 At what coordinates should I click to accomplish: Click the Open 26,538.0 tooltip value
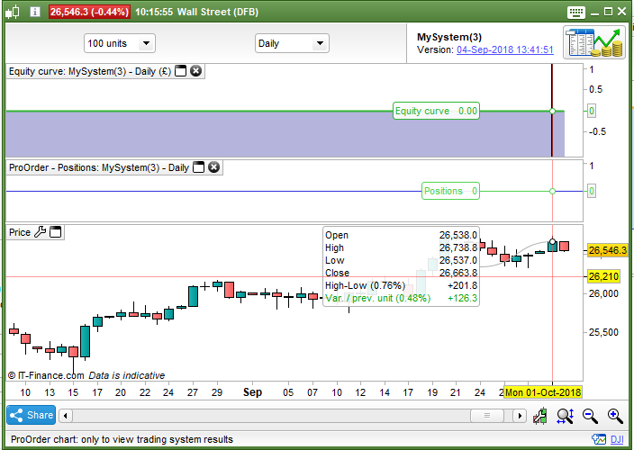tap(458, 235)
